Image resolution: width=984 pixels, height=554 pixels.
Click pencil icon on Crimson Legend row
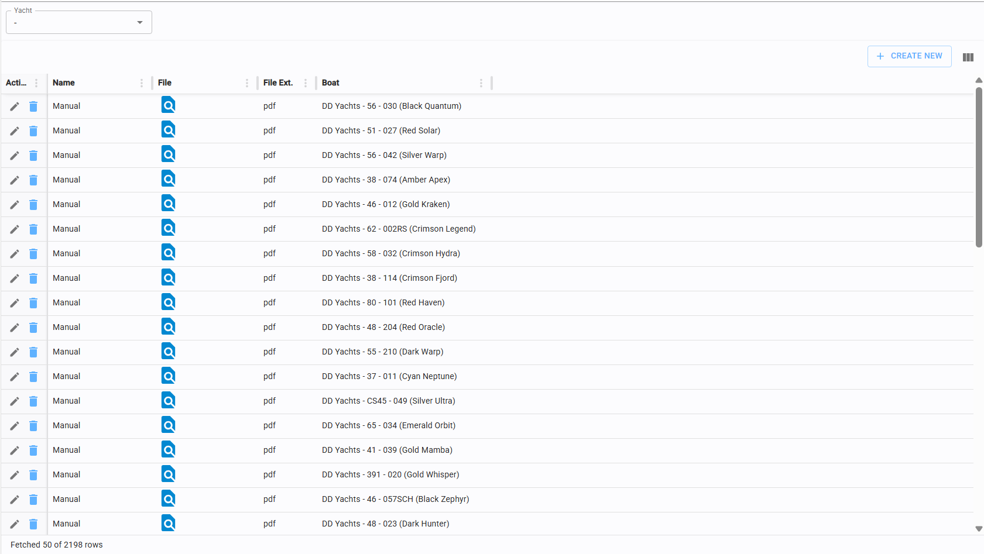pyautogui.click(x=15, y=229)
